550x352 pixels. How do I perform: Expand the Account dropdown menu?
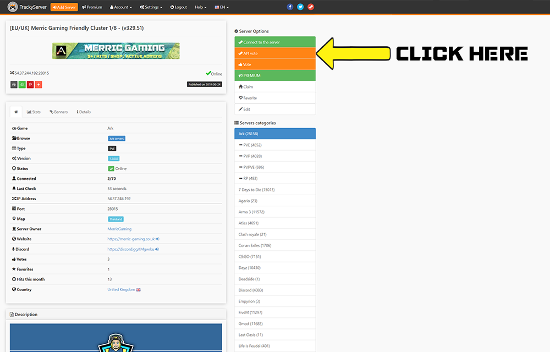pos(121,7)
